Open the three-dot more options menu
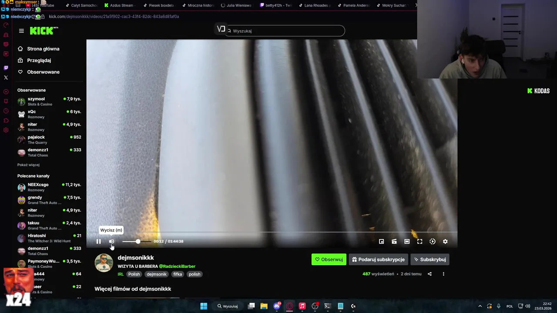 (443, 274)
